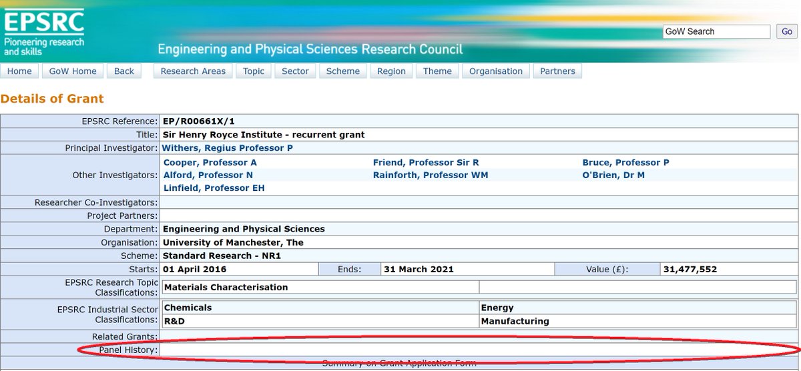Click Standard Research - NR1 scheme value
The image size is (801, 371).
222,256
